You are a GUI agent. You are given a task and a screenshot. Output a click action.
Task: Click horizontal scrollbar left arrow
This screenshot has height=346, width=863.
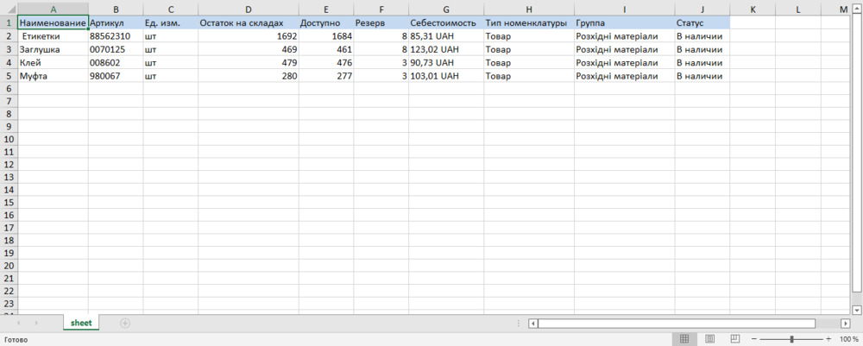[x=533, y=324]
